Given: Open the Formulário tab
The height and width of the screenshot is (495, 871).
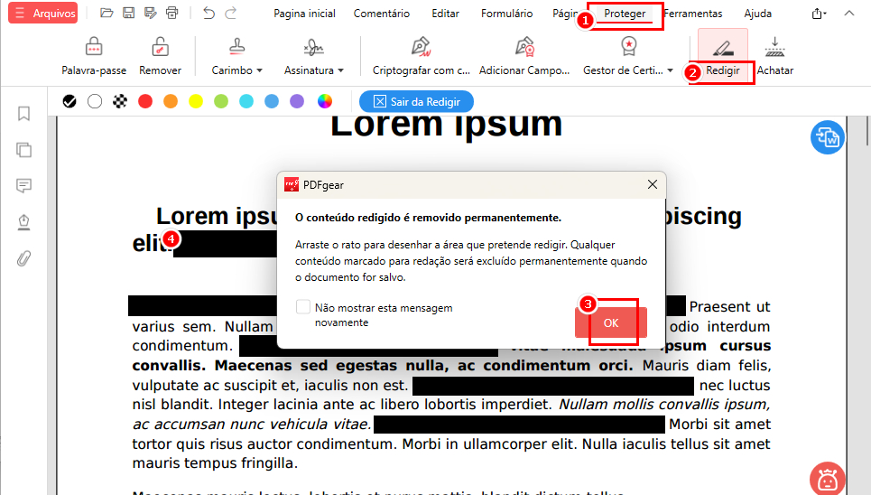Looking at the screenshot, I should [506, 14].
